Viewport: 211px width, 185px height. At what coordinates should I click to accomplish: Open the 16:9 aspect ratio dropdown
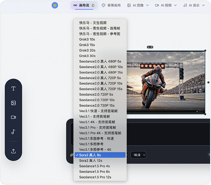click(x=138, y=155)
